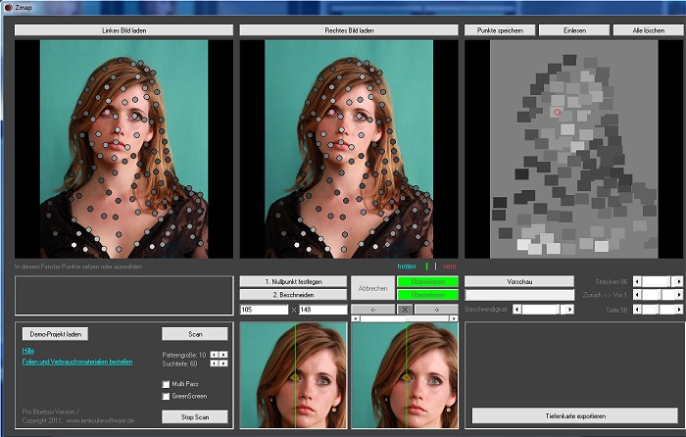Decrease Patterngröße with its left arrow

click(x=215, y=353)
